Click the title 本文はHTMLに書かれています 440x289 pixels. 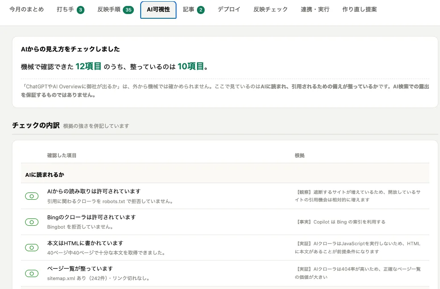(x=85, y=243)
